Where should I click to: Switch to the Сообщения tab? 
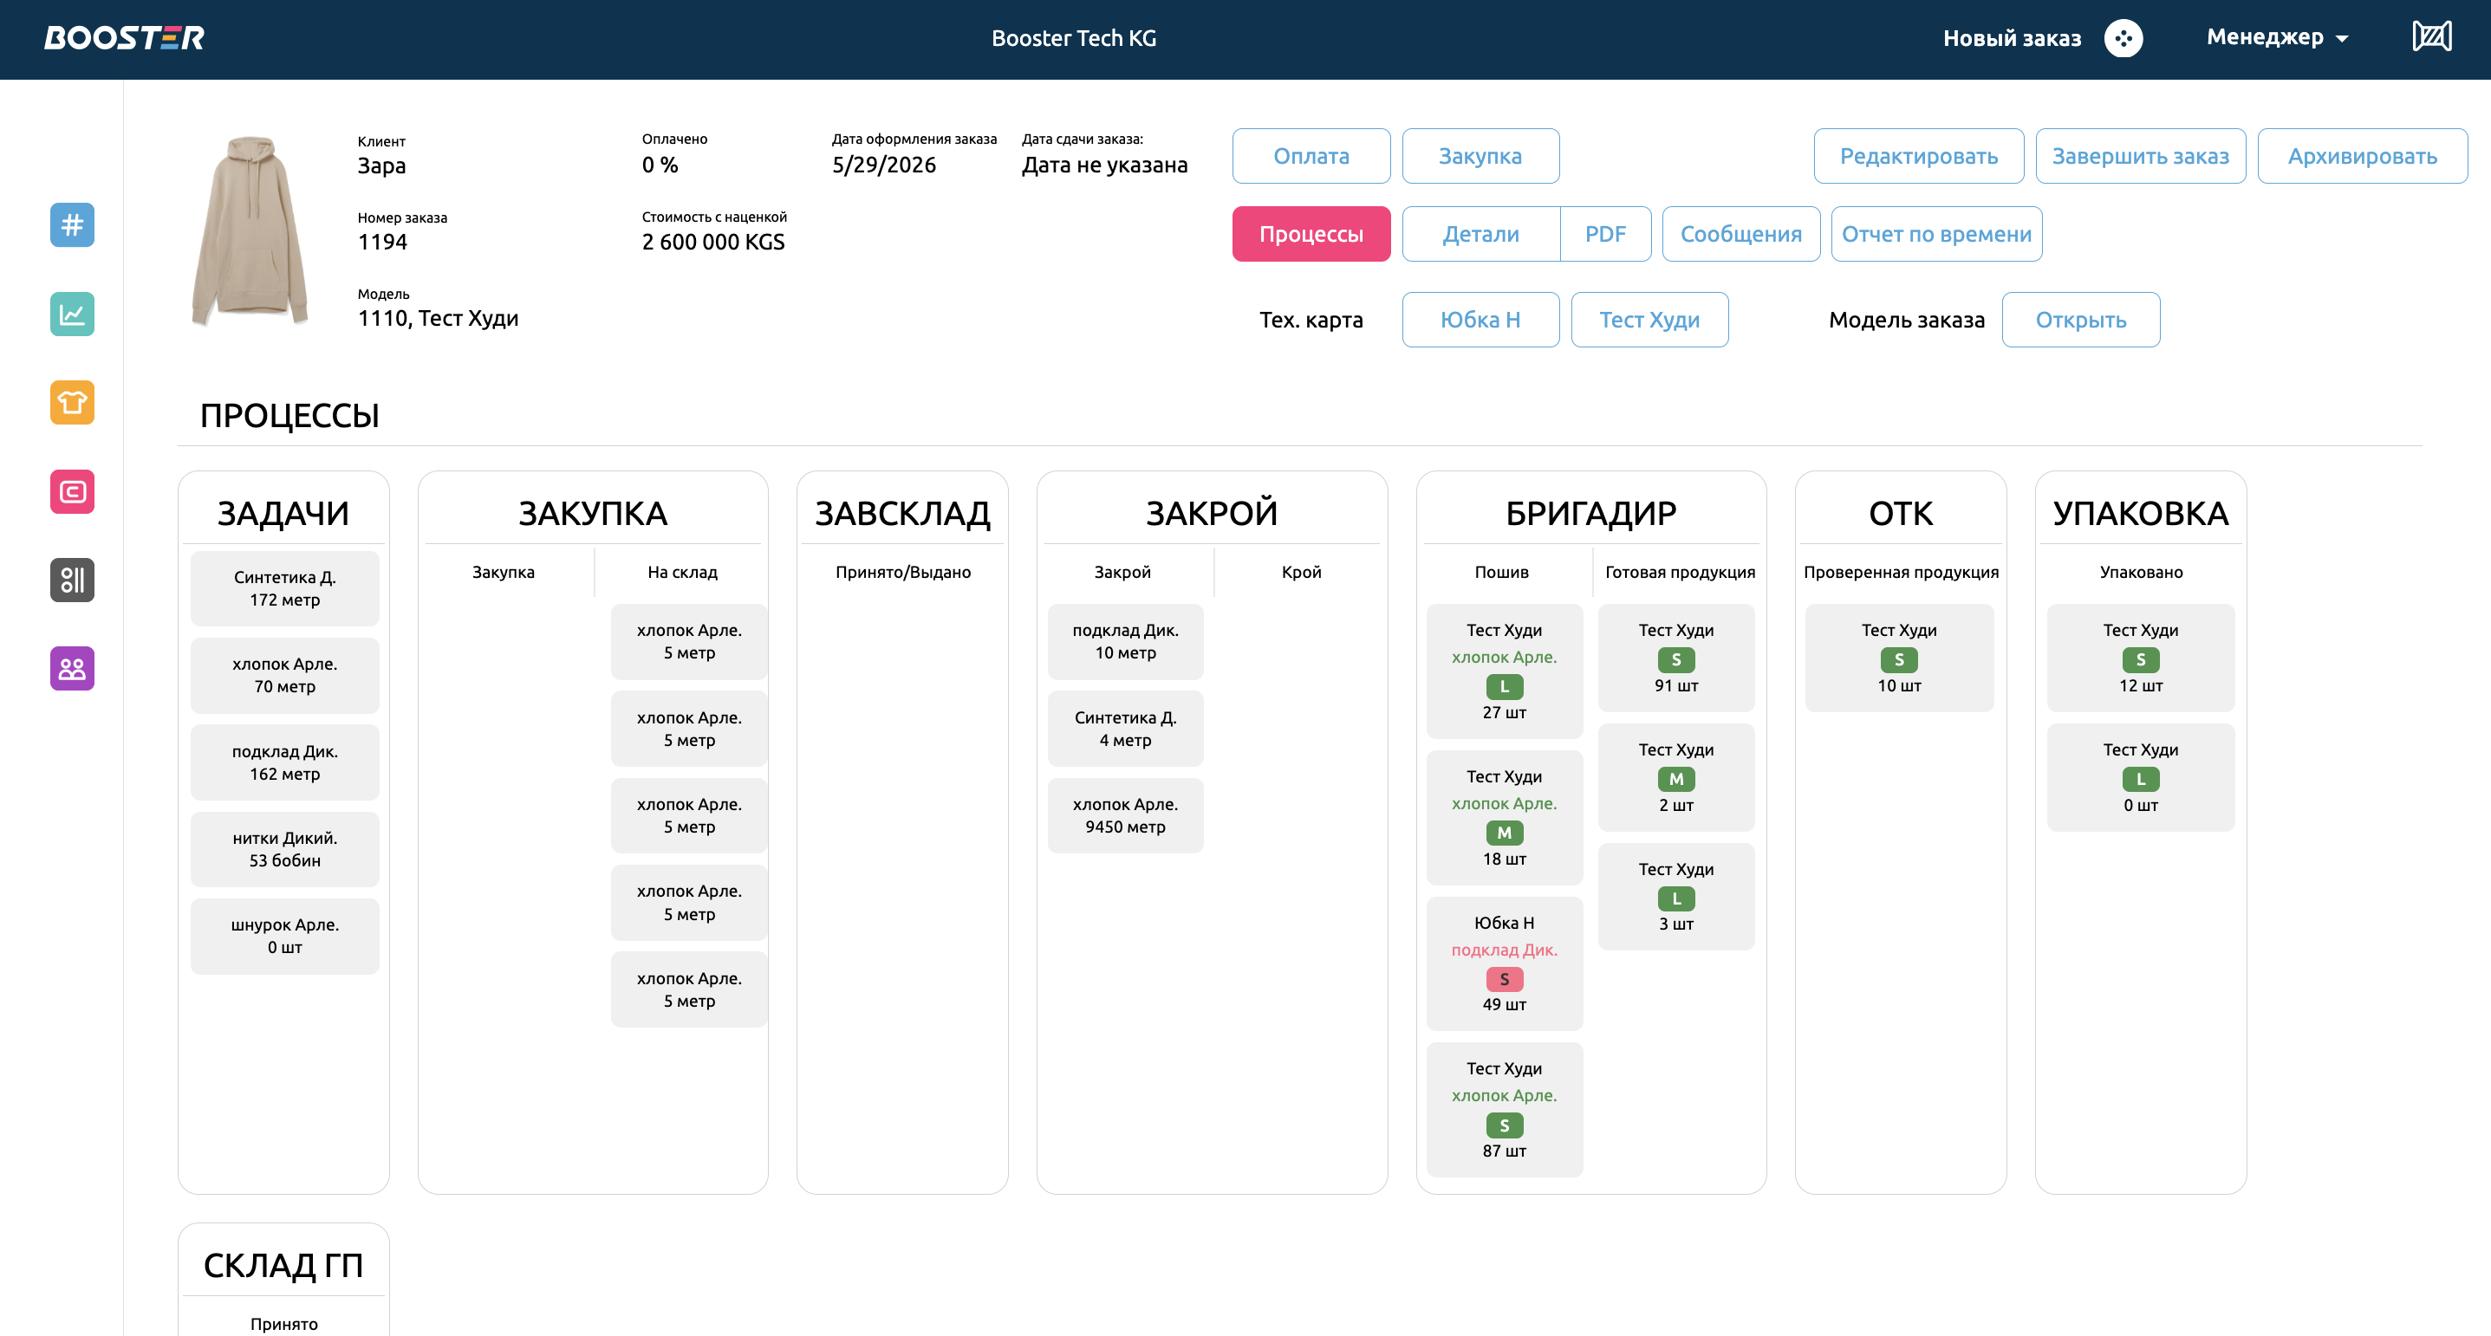(1740, 234)
